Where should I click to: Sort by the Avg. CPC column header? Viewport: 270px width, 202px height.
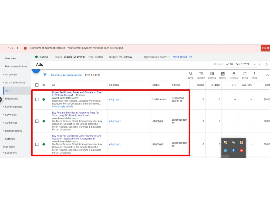click(247, 85)
